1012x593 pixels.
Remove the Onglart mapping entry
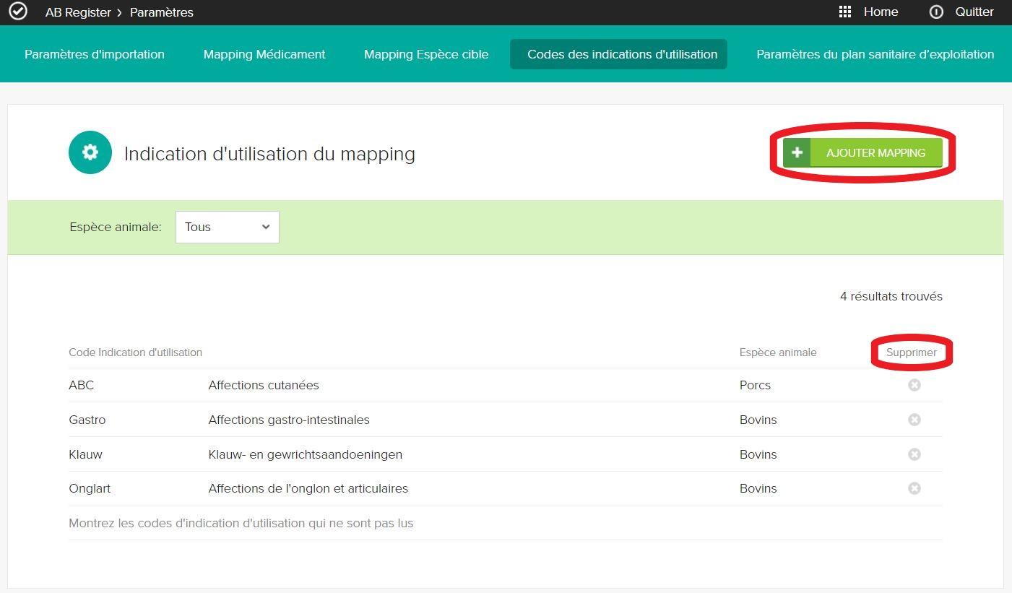click(914, 488)
